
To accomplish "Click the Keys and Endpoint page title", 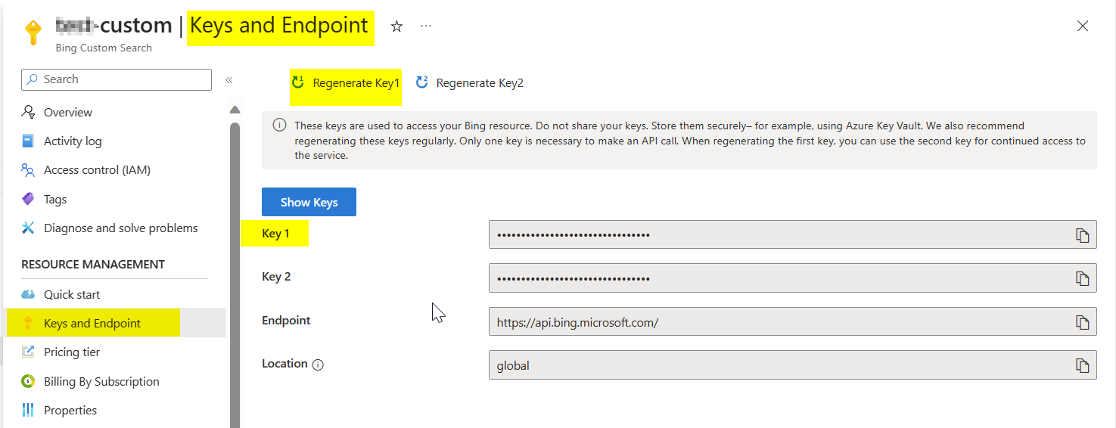I will [x=279, y=26].
